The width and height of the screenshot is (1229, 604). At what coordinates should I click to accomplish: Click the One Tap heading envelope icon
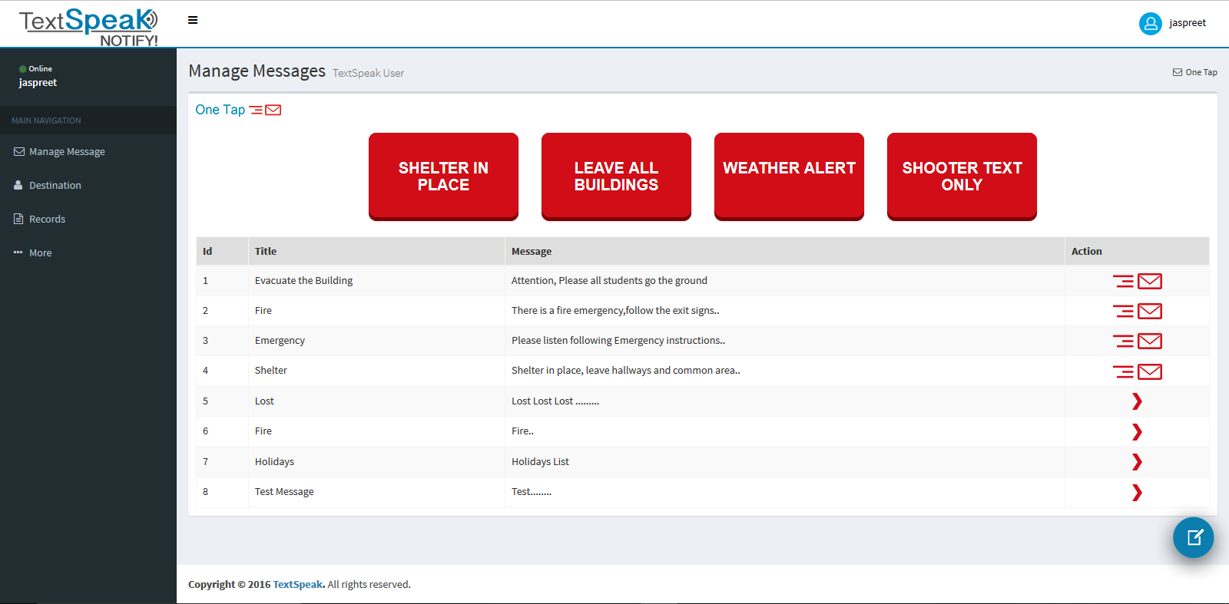[266, 111]
